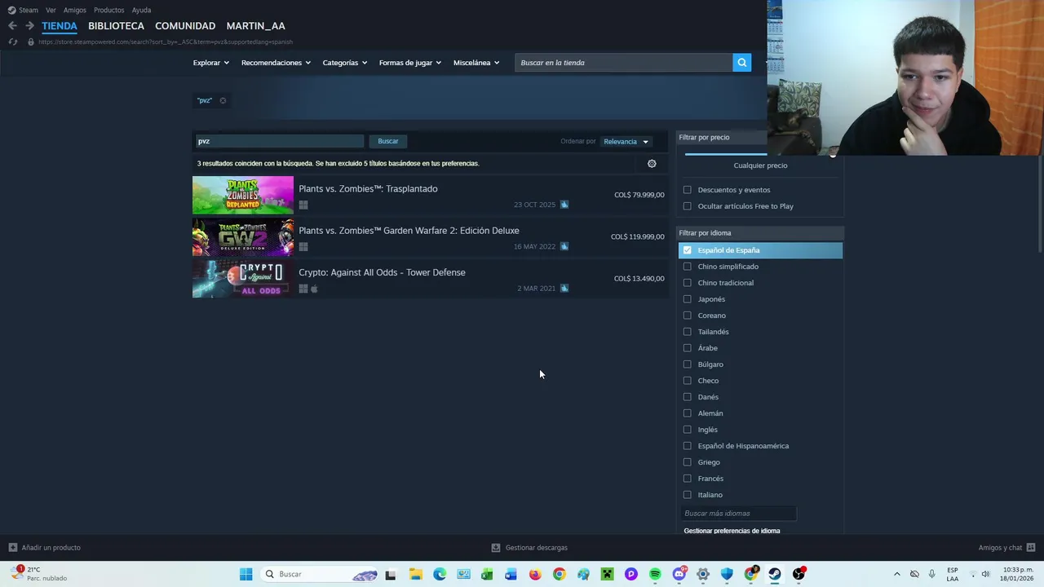The height and width of the screenshot is (587, 1044).
Task: Go forward with the forward arrow
Action: tap(29, 26)
